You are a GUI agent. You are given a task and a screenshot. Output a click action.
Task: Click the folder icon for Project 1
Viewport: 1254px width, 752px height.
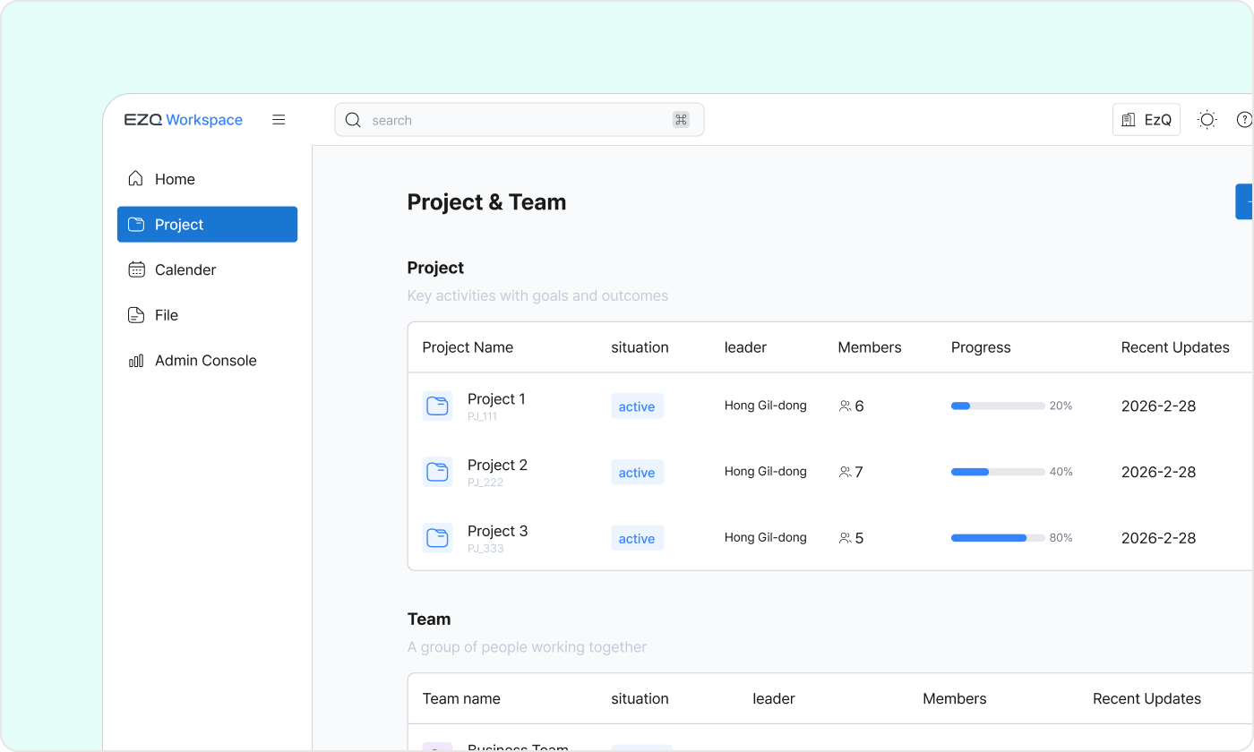[x=437, y=406]
